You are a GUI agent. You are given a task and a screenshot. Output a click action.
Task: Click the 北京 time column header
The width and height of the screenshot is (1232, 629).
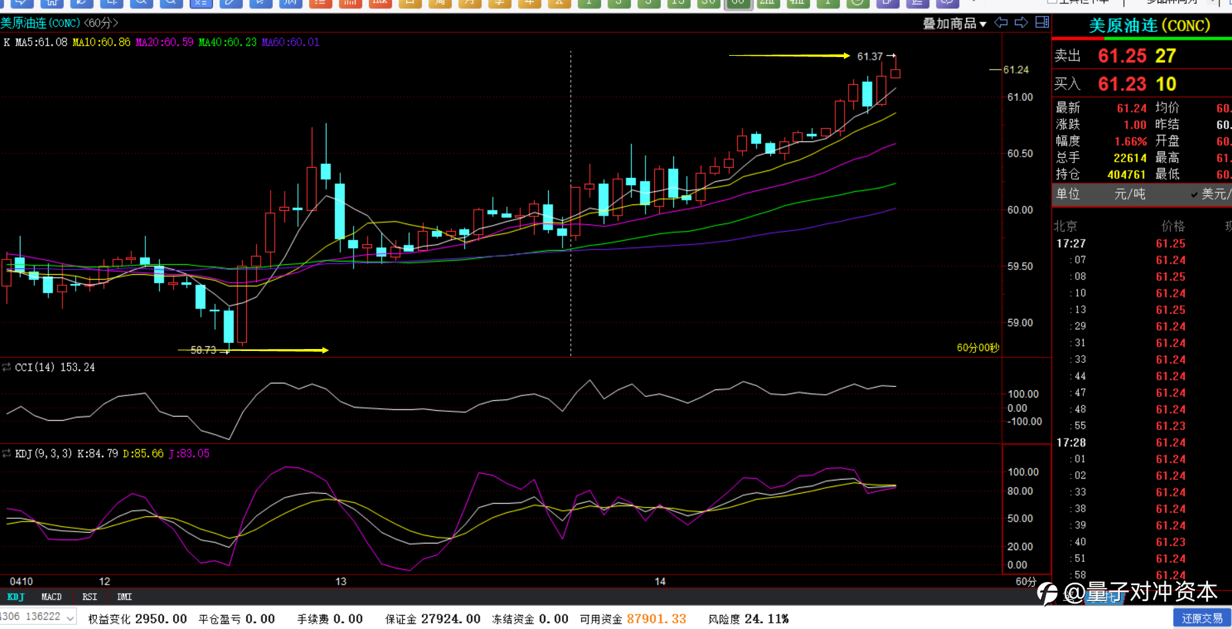click(1065, 226)
